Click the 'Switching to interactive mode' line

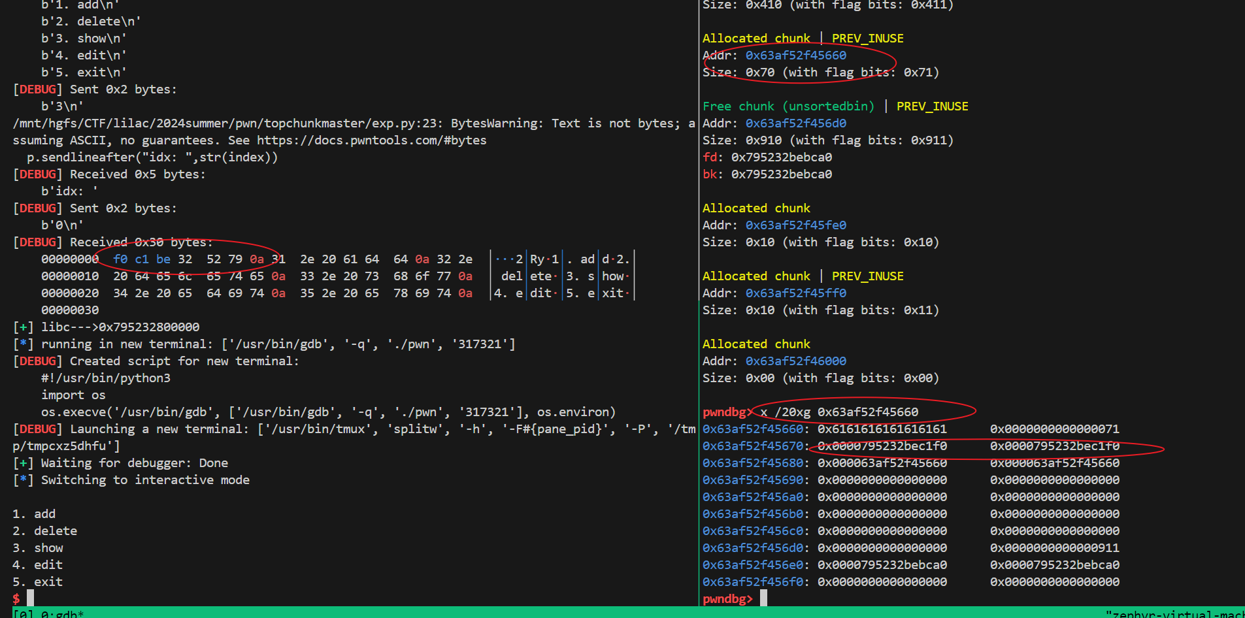click(131, 480)
